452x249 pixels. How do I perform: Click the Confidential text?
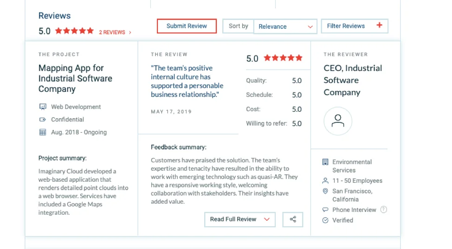click(67, 120)
